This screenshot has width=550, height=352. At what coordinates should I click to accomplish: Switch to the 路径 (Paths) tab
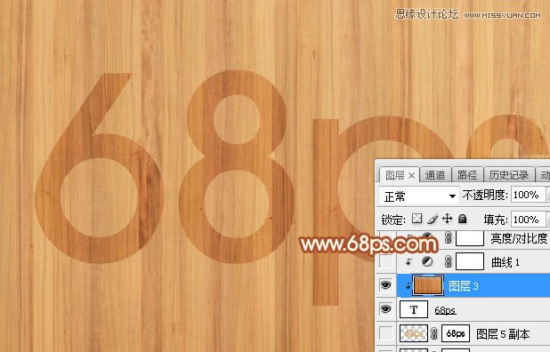(467, 175)
